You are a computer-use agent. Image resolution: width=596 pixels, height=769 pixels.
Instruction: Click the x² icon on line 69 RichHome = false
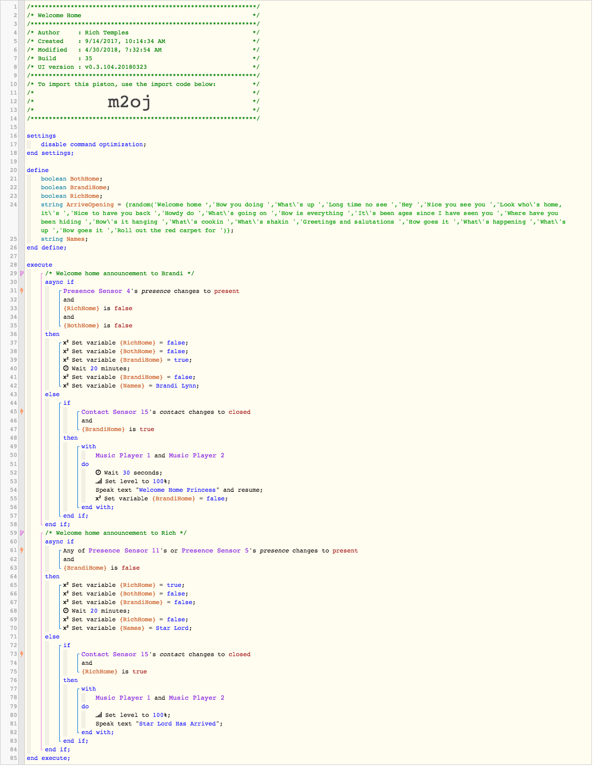tap(66, 619)
